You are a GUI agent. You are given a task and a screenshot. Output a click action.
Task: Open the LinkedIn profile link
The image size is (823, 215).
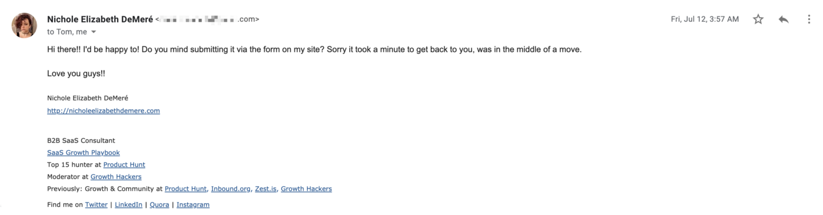128,205
